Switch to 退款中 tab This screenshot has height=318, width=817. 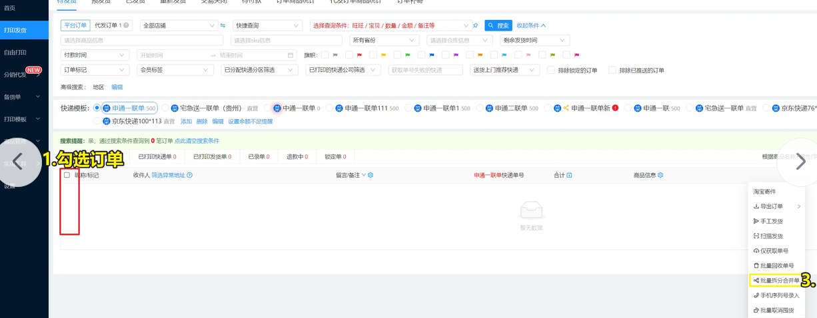(297, 157)
